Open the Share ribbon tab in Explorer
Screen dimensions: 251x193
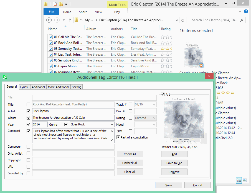pos(83,12)
